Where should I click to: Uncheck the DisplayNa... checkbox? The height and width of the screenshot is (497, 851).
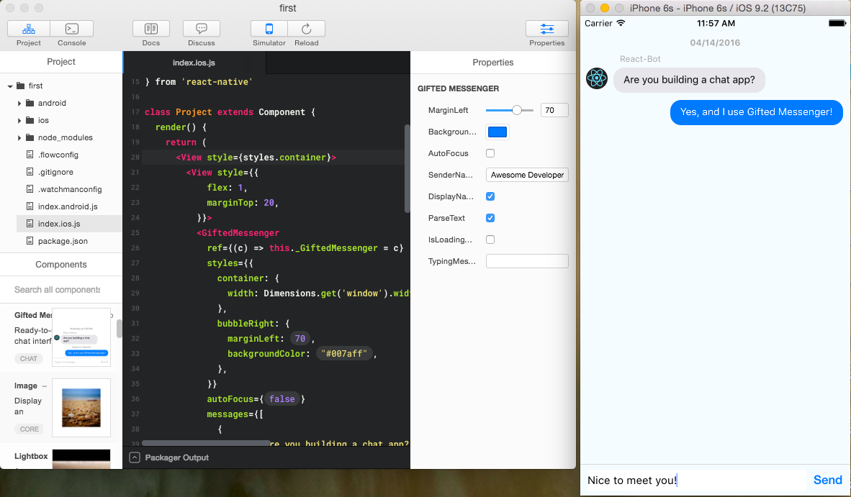[x=490, y=196]
